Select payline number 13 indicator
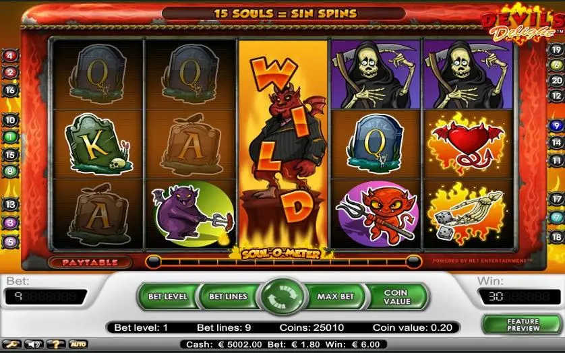The width and height of the screenshot is (565, 353). pos(10,205)
